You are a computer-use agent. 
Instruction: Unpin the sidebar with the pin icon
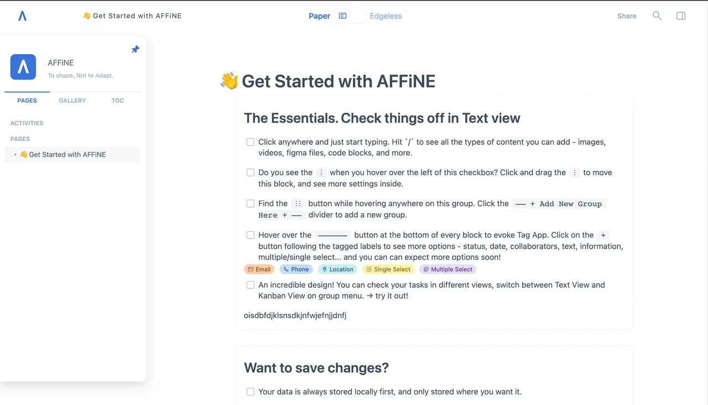[135, 49]
